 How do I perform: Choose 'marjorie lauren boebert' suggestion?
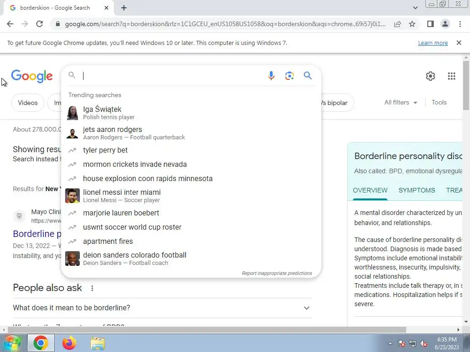point(191,213)
